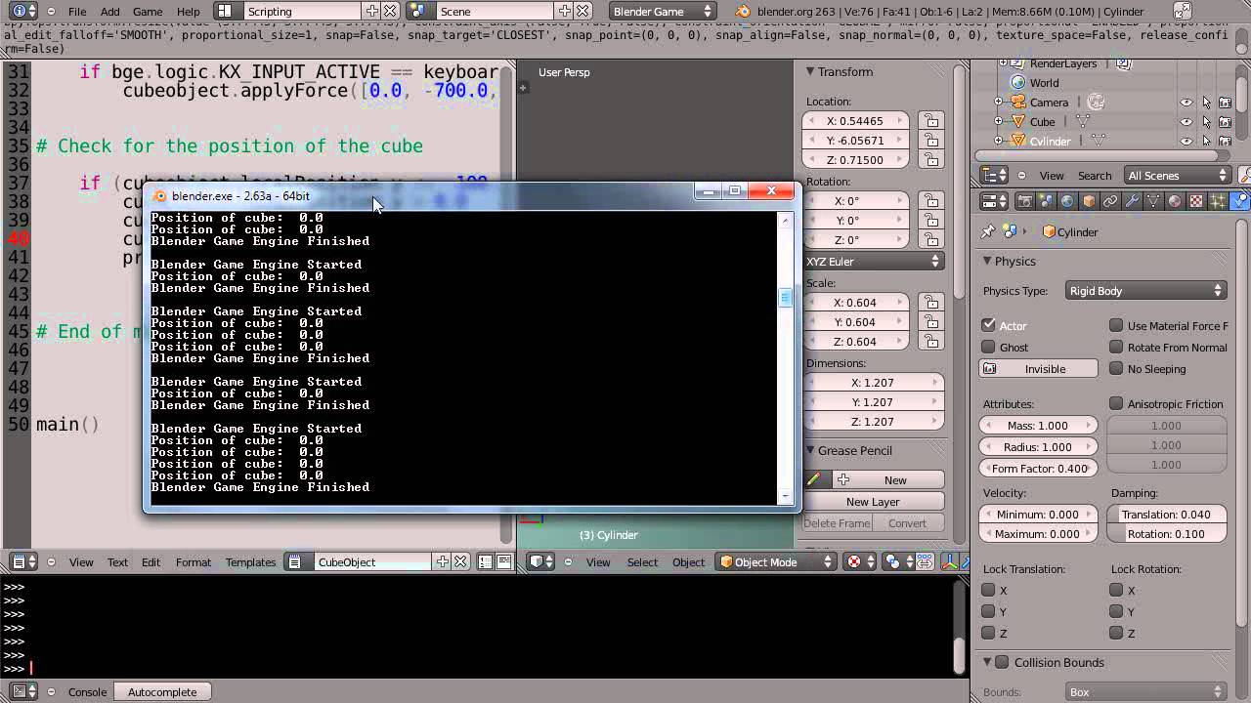Open the Bounds Box dropdown
The height and width of the screenshot is (703, 1251).
(1144, 692)
